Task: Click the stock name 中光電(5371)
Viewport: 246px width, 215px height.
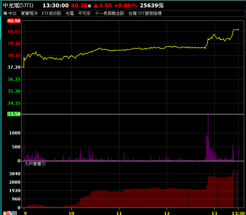Action: [18, 5]
